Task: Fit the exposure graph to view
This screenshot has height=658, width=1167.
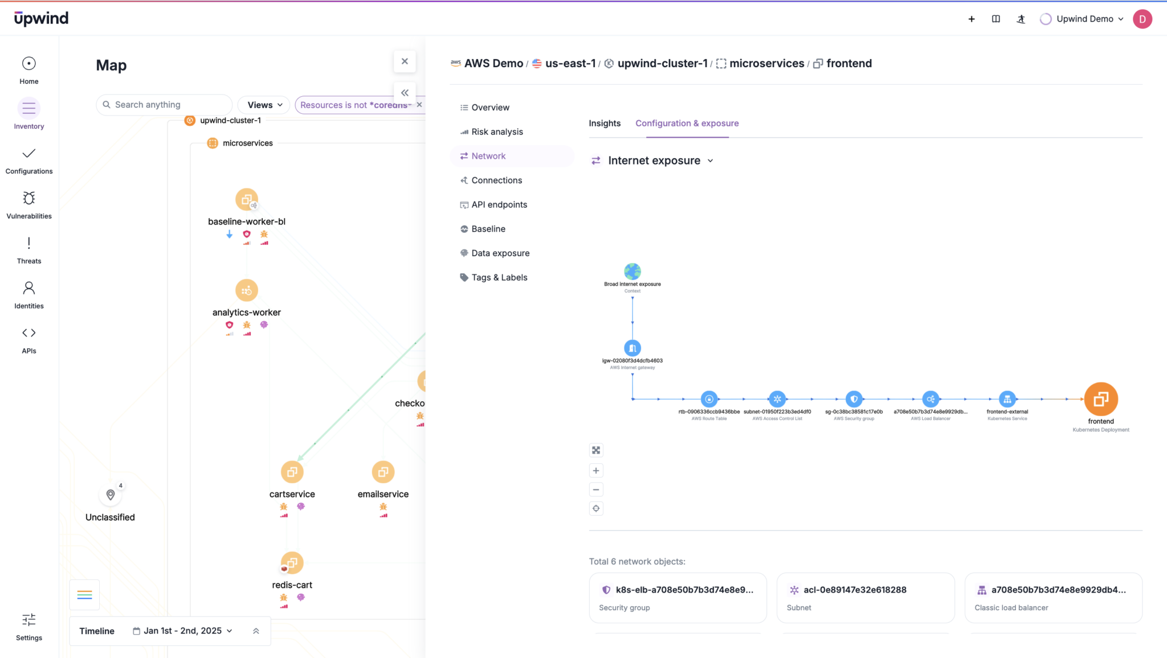Action: coord(596,450)
